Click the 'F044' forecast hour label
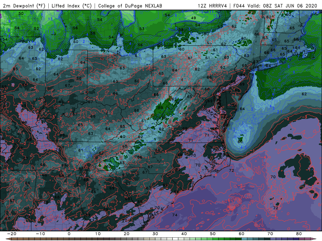Screen dimensions: 322x241 pos(239,6)
